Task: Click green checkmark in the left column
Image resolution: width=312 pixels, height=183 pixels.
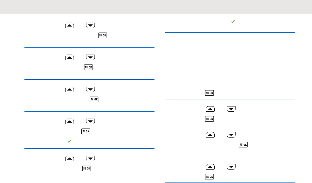Action: click(69, 141)
